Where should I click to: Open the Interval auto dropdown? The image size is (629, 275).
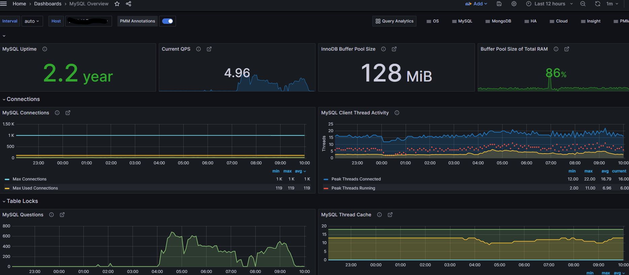32,21
